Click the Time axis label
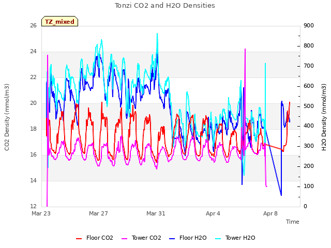Image resolution: width=331 pixels, height=248 pixels. tap(293, 222)
